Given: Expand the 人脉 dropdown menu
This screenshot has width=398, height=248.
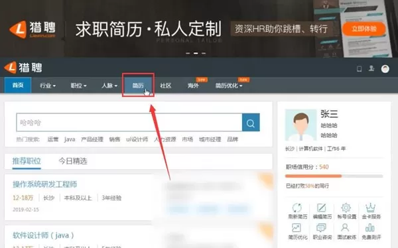Looking at the screenshot, I should [x=109, y=86].
